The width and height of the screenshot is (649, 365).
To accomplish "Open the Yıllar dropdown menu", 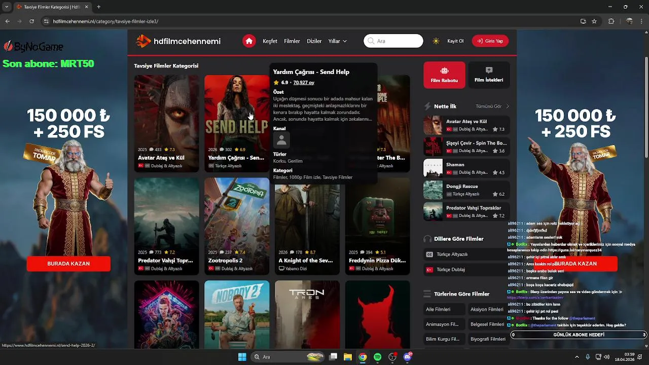I will [x=338, y=41].
